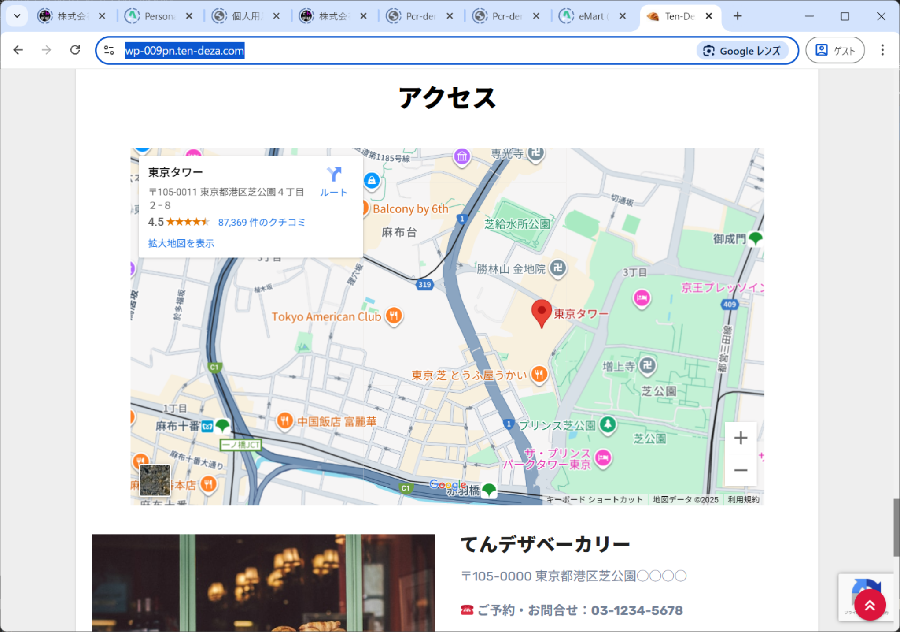Open the guest profile menu
The image size is (900, 632).
click(x=835, y=50)
